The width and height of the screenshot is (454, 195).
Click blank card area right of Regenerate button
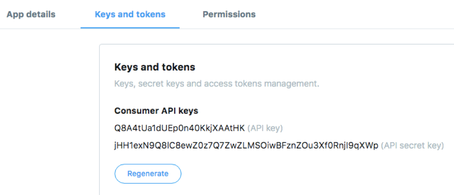click(x=303, y=174)
